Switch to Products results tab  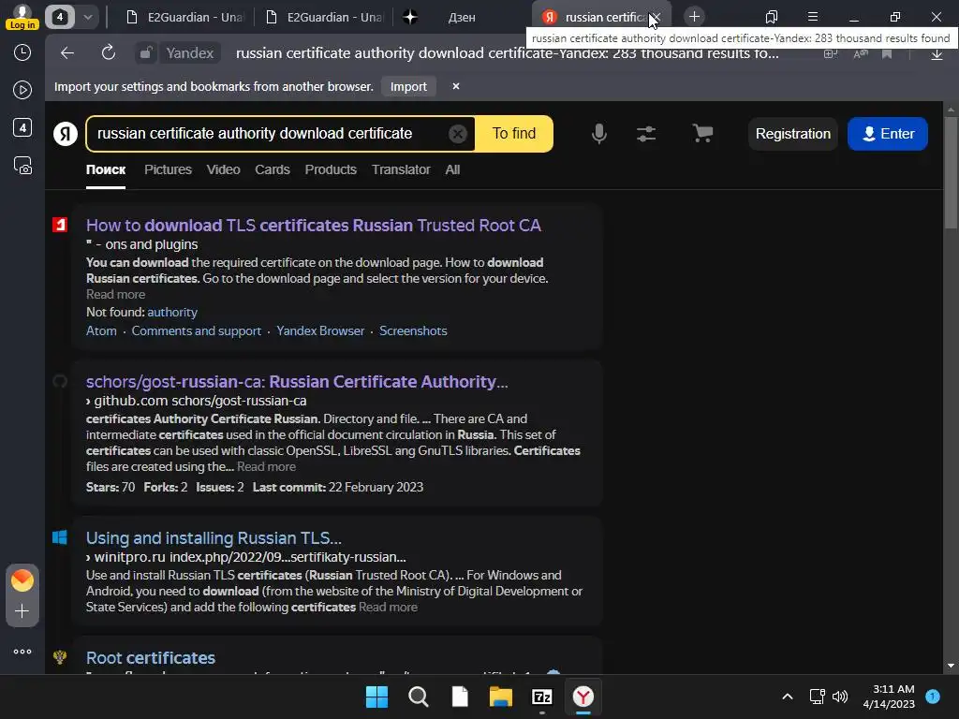coord(331,170)
